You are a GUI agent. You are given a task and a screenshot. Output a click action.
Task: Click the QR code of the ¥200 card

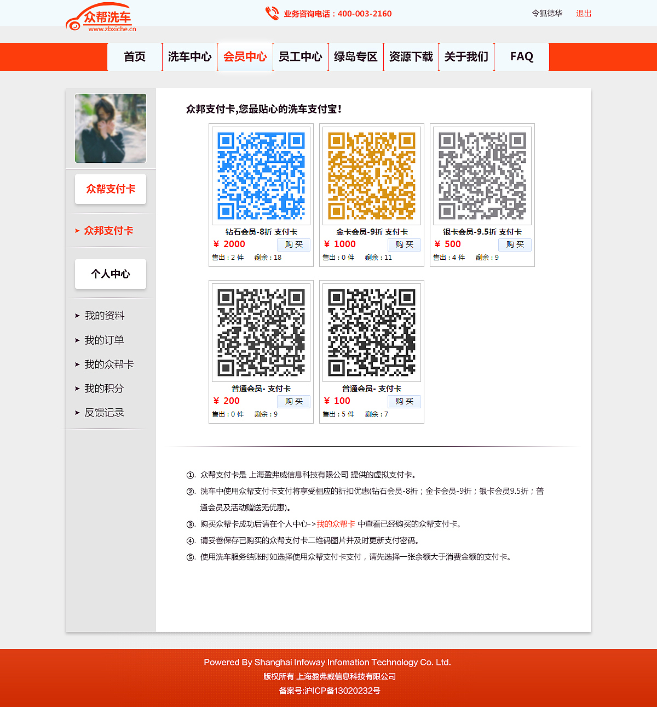point(261,332)
